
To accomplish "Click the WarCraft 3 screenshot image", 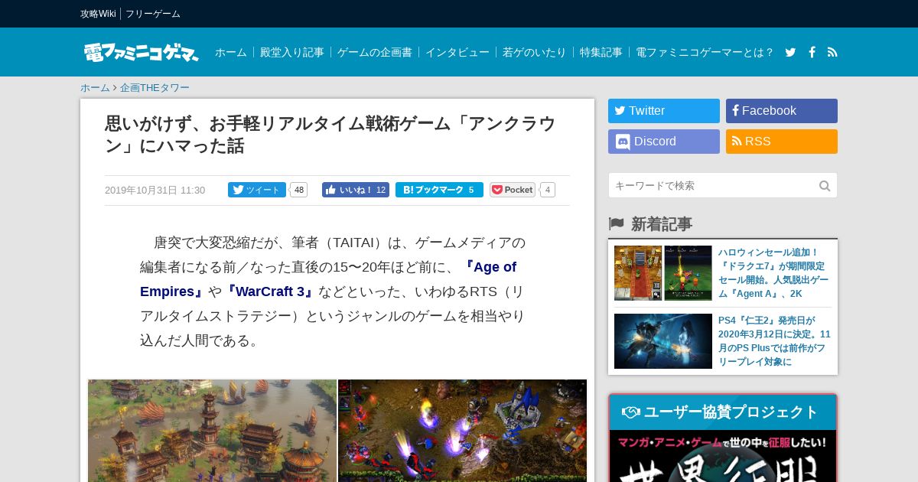I will (463, 431).
